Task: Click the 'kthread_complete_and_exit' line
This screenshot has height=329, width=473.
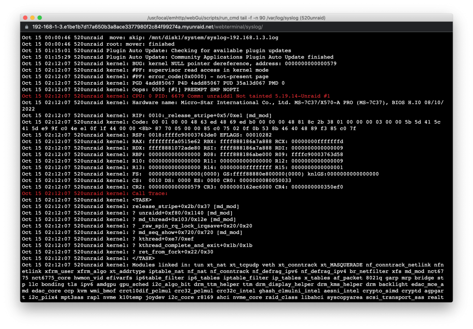Action: pyautogui.click(x=137, y=245)
